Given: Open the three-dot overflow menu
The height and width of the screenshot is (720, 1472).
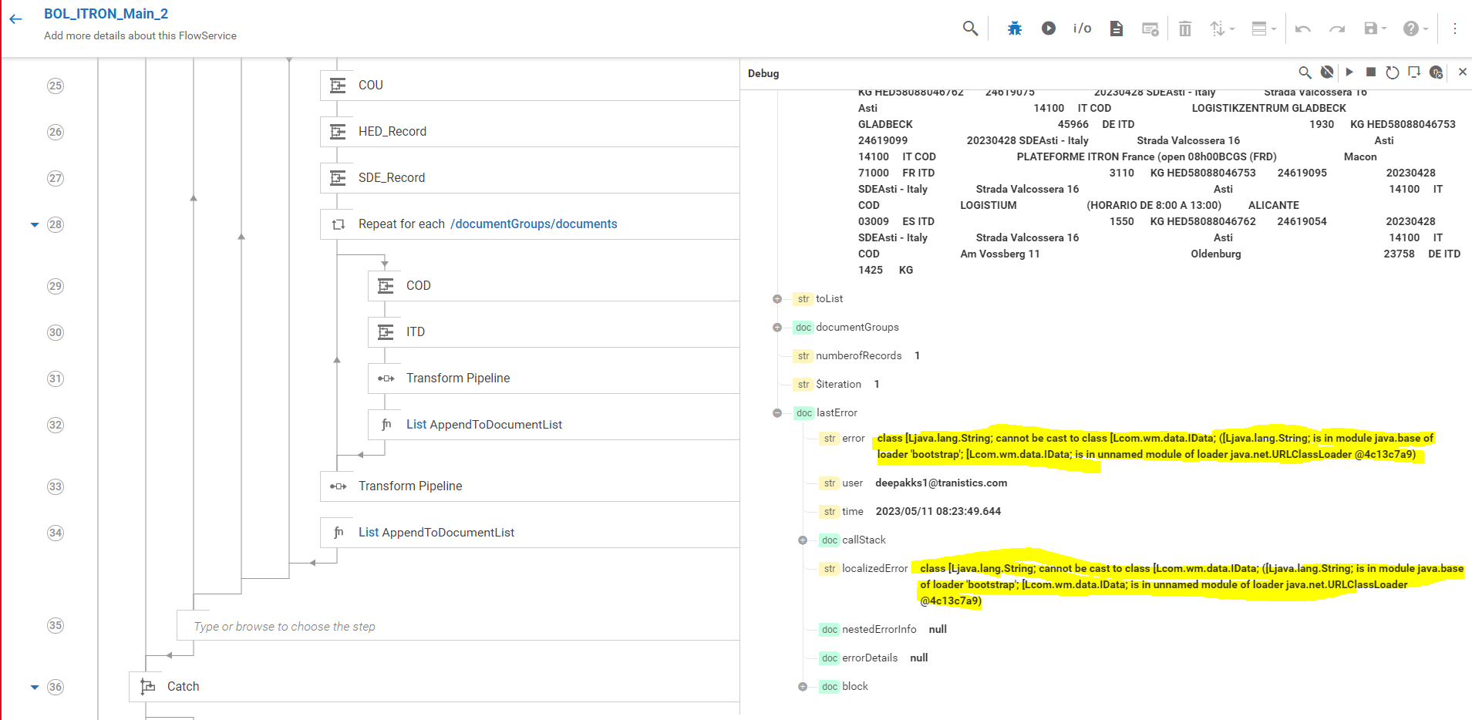Looking at the screenshot, I should (1455, 29).
